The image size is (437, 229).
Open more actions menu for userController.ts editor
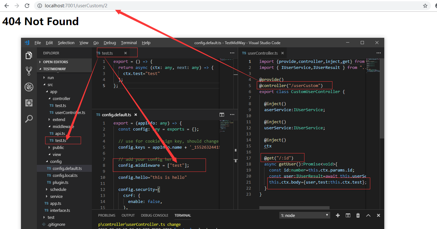coord(379,53)
